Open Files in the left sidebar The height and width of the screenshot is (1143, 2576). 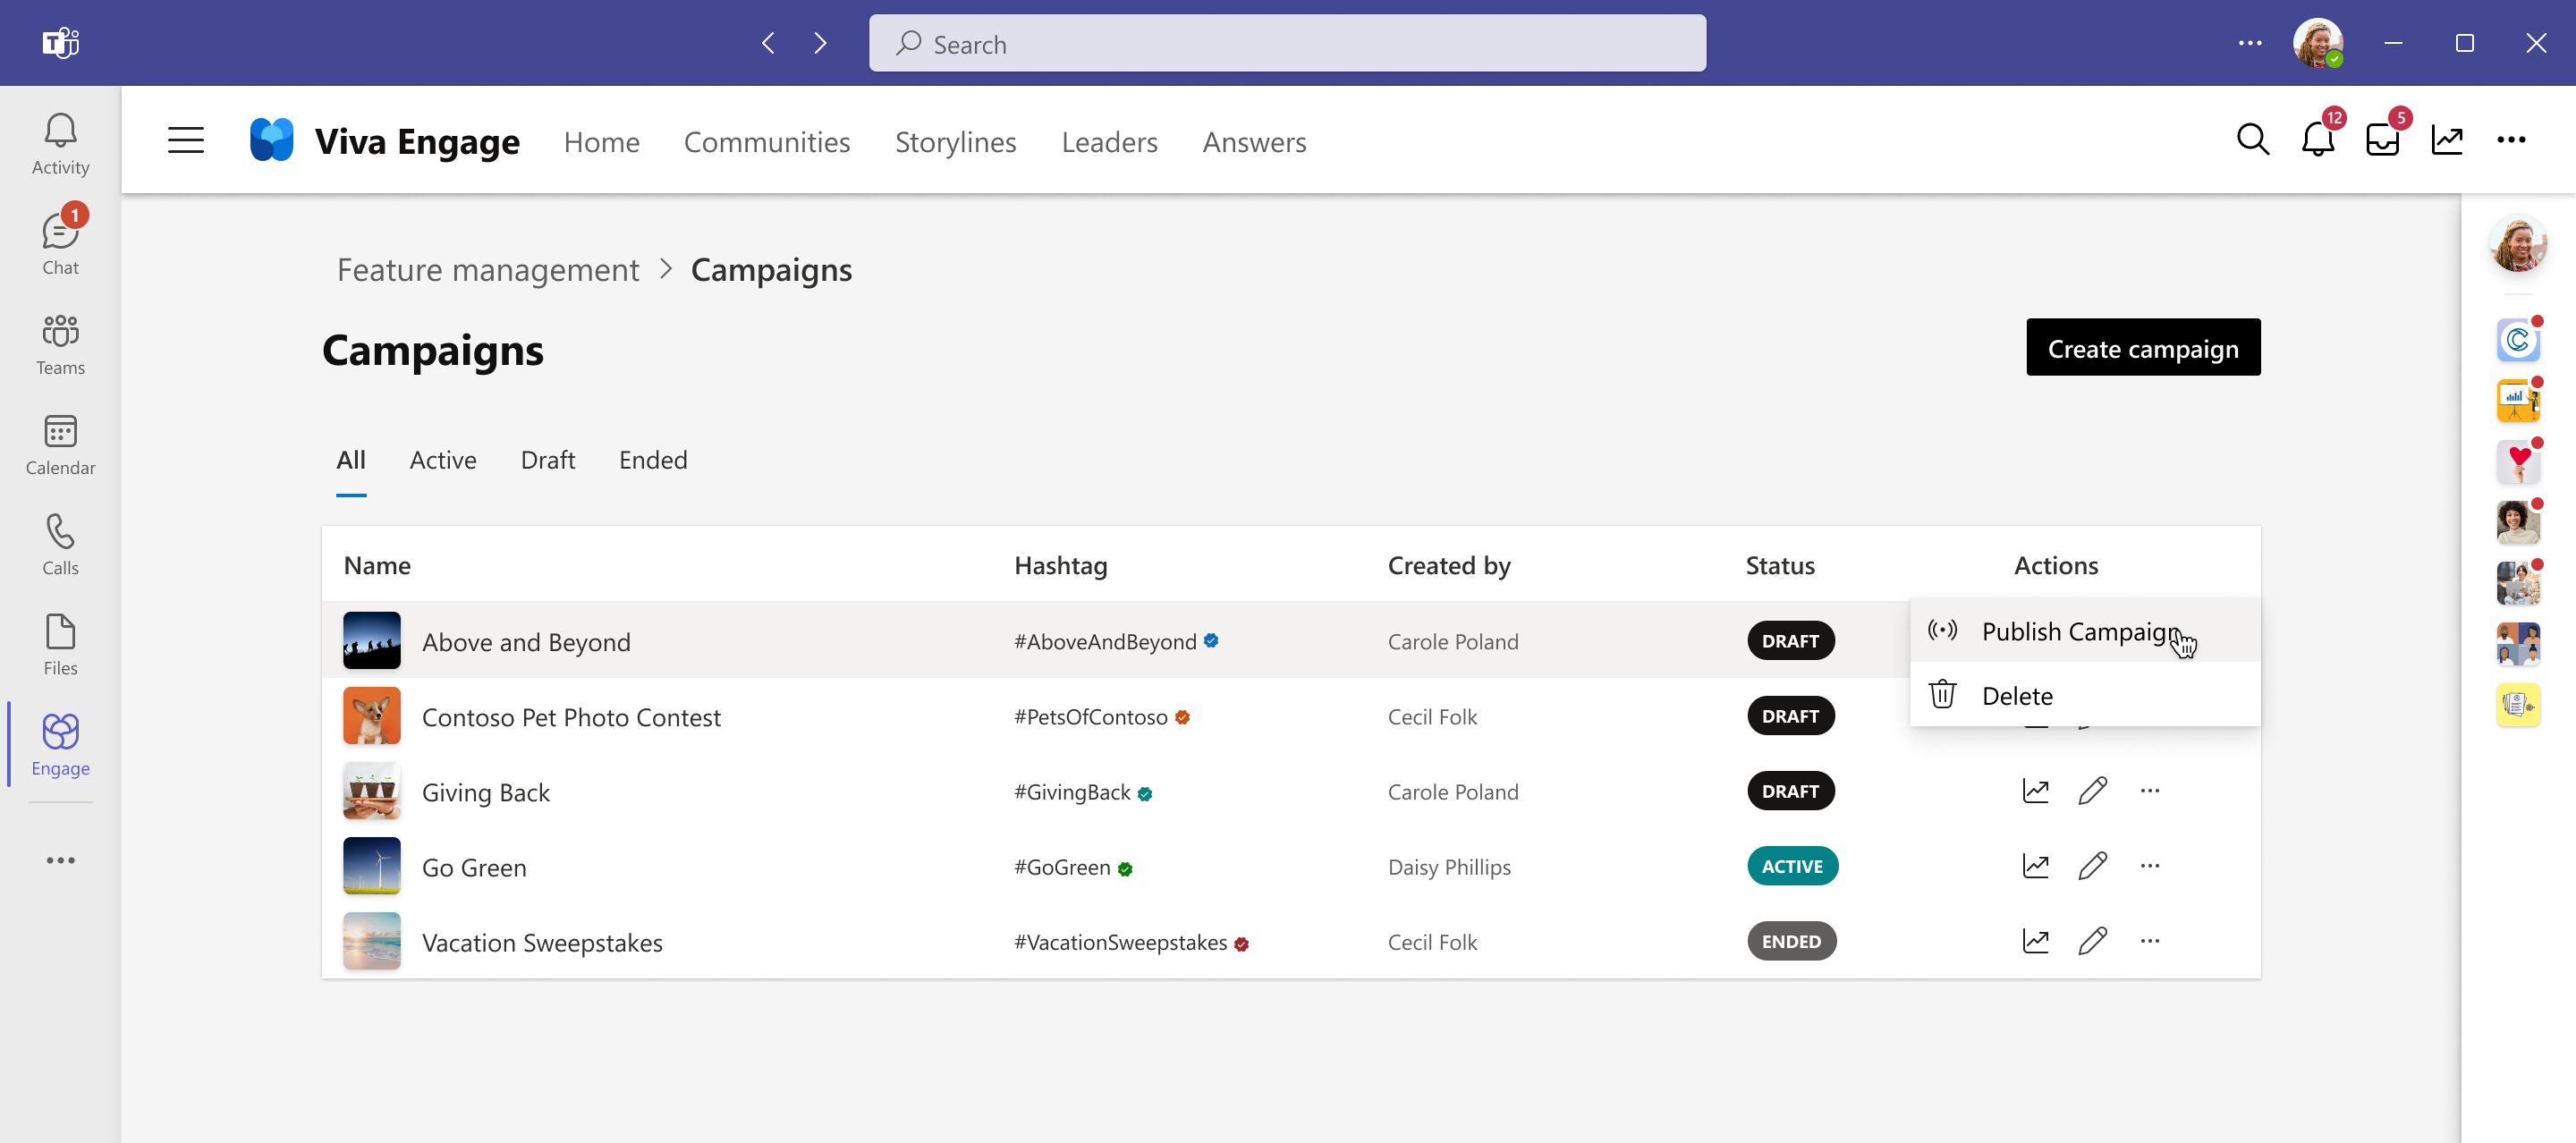pyautogui.click(x=60, y=644)
